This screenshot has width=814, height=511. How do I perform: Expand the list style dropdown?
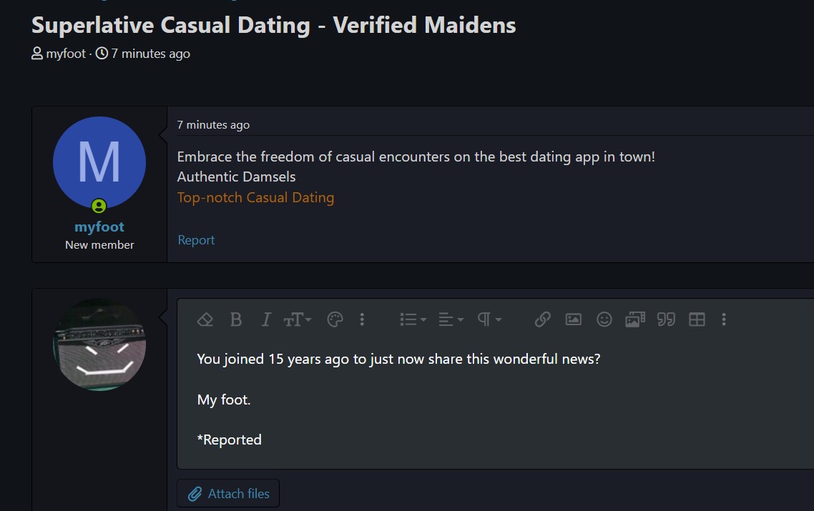(413, 319)
